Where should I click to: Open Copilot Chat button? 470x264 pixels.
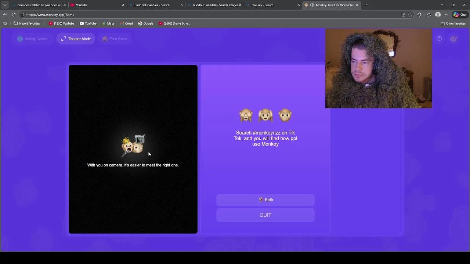pyautogui.click(x=460, y=15)
